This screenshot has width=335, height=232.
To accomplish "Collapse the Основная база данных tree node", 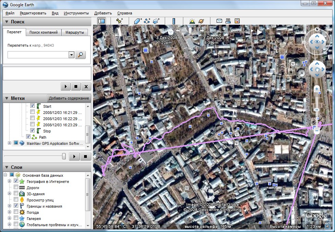I will [5, 175].
